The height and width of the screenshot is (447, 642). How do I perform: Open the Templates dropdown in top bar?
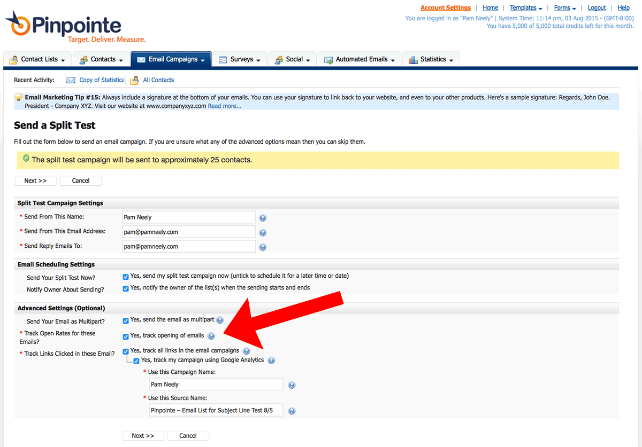(526, 8)
